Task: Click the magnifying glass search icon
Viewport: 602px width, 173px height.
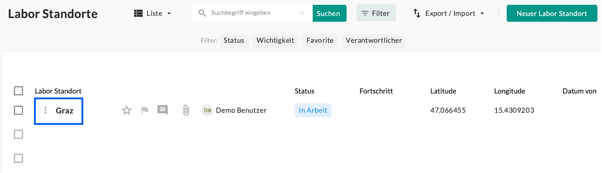Action: pyautogui.click(x=202, y=13)
